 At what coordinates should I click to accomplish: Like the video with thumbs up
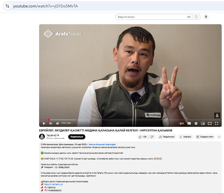coord(143,137)
